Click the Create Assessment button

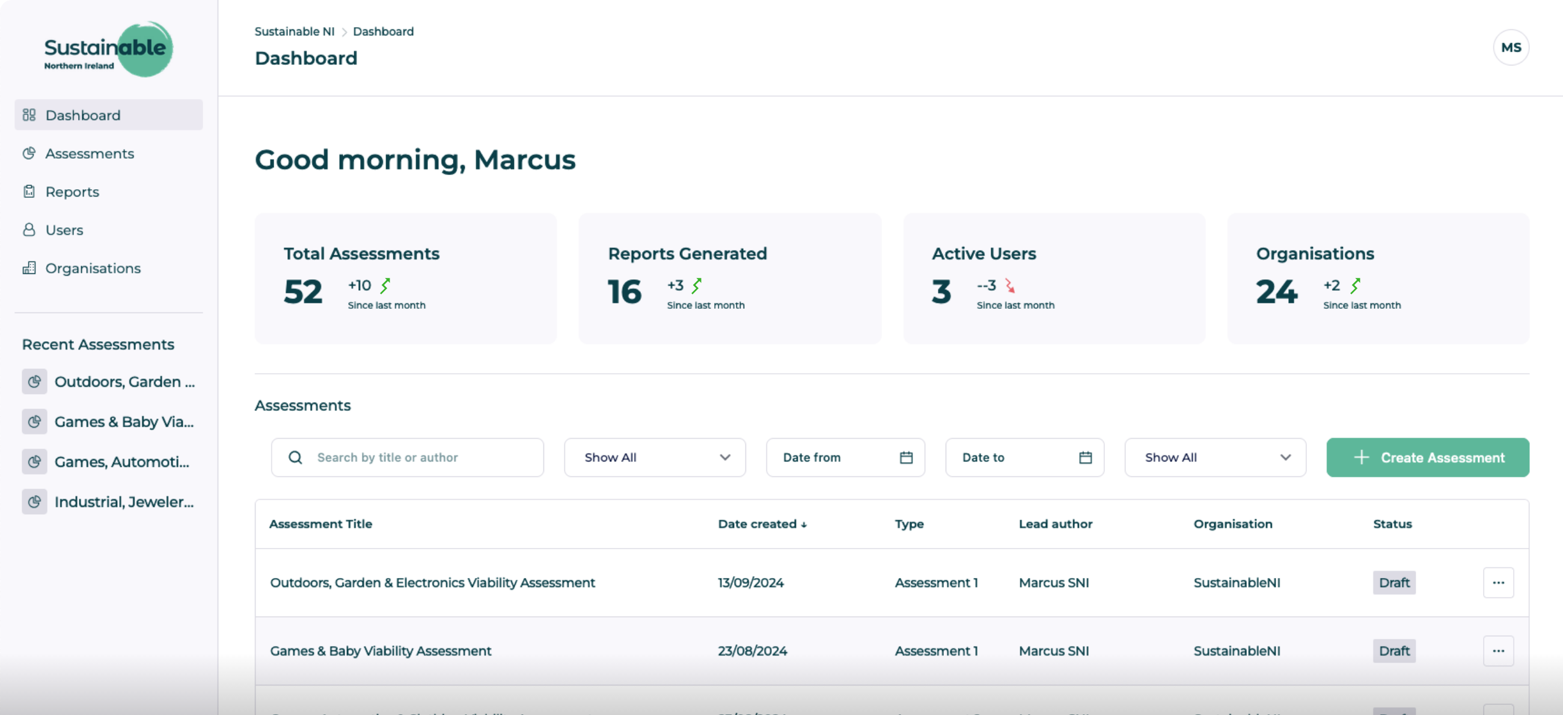pyautogui.click(x=1427, y=457)
